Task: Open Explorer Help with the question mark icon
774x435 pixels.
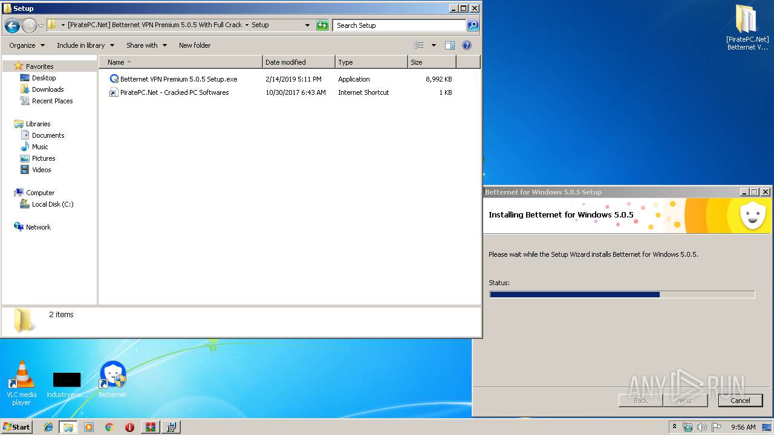Action: click(466, 45)
